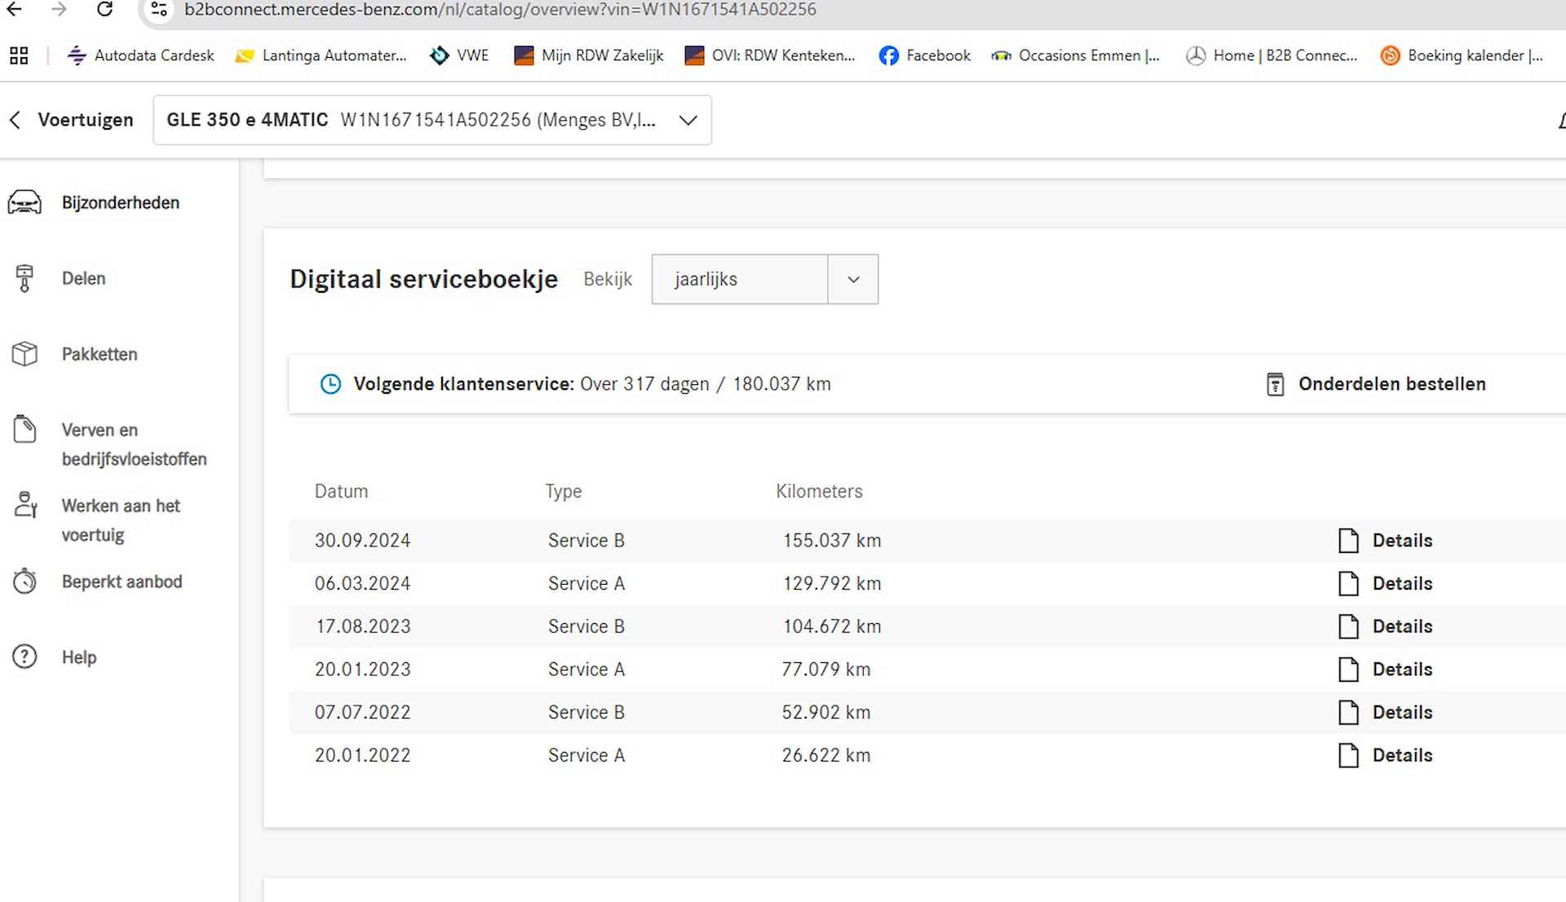Image resolution: width=1566 pixels, height=902 pixels.
Task: Select the date 07.07.2022
Action: coord(363,713)
